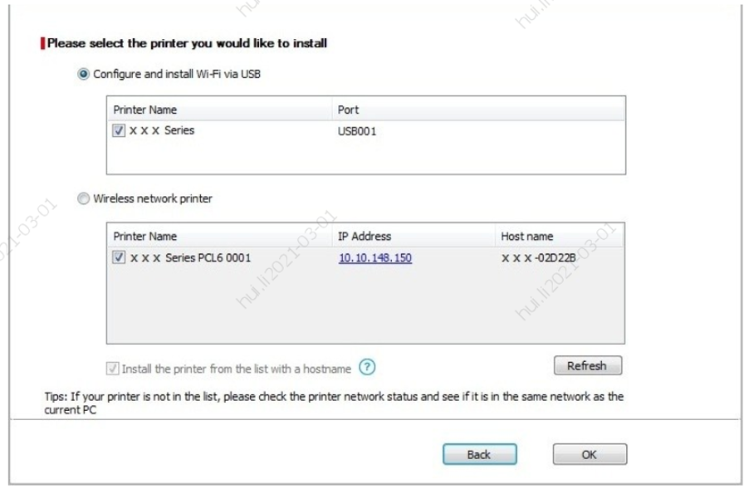Toggle the X X X Series PCL6 0001 checkbox
Image resolution: width=749 pixels, height=489 pixels.
pyautogui.click(x=119, y=257)
